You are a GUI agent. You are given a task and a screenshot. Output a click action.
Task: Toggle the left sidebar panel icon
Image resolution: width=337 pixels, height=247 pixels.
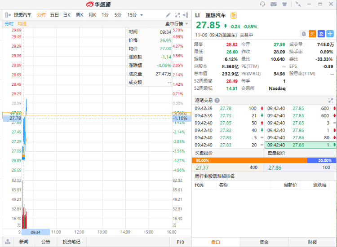[8, 15]
